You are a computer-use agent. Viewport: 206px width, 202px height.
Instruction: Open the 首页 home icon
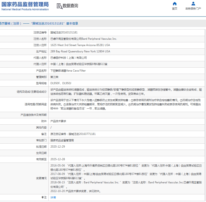tap(175, 4)
